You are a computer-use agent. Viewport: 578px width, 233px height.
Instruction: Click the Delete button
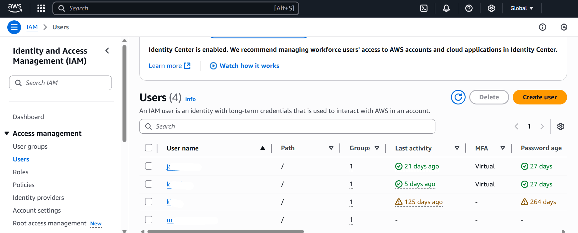[x=489, y=97]
